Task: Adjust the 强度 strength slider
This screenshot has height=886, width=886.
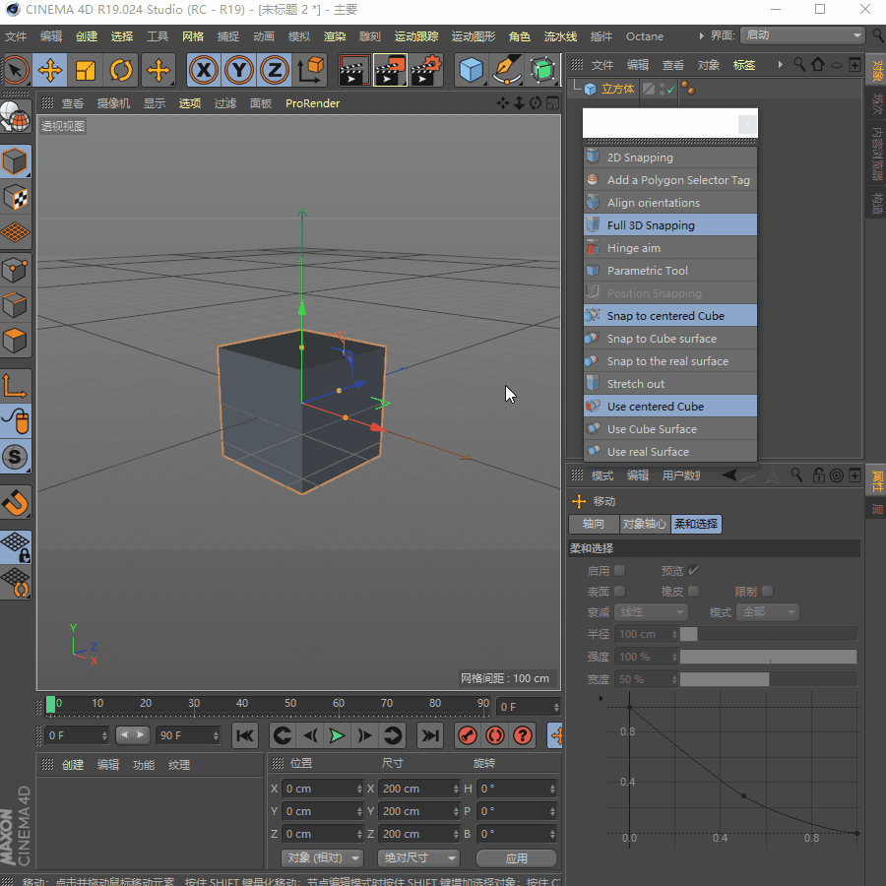Action: 768,657
